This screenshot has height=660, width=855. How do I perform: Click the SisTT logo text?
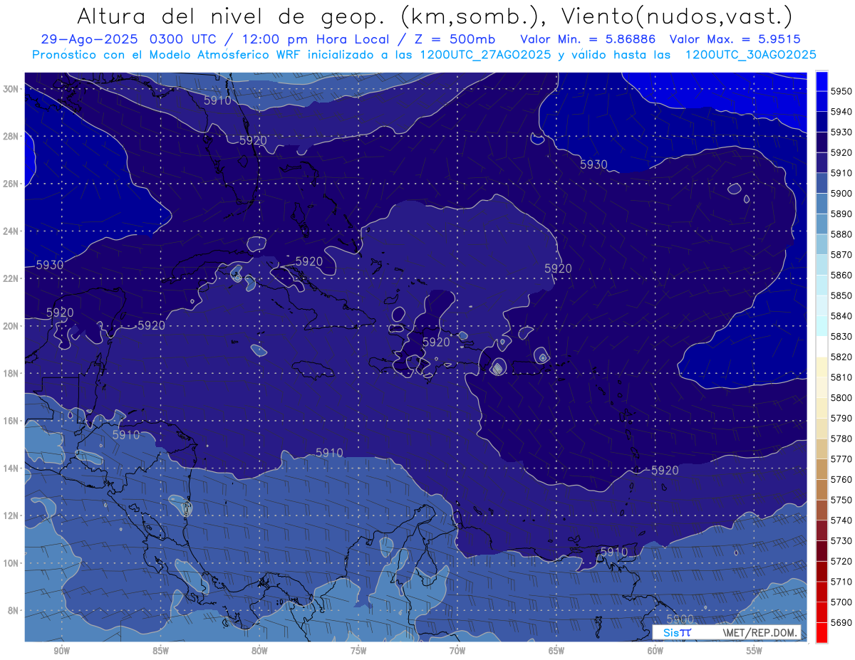pyautogui.click(x=677, y=632)
